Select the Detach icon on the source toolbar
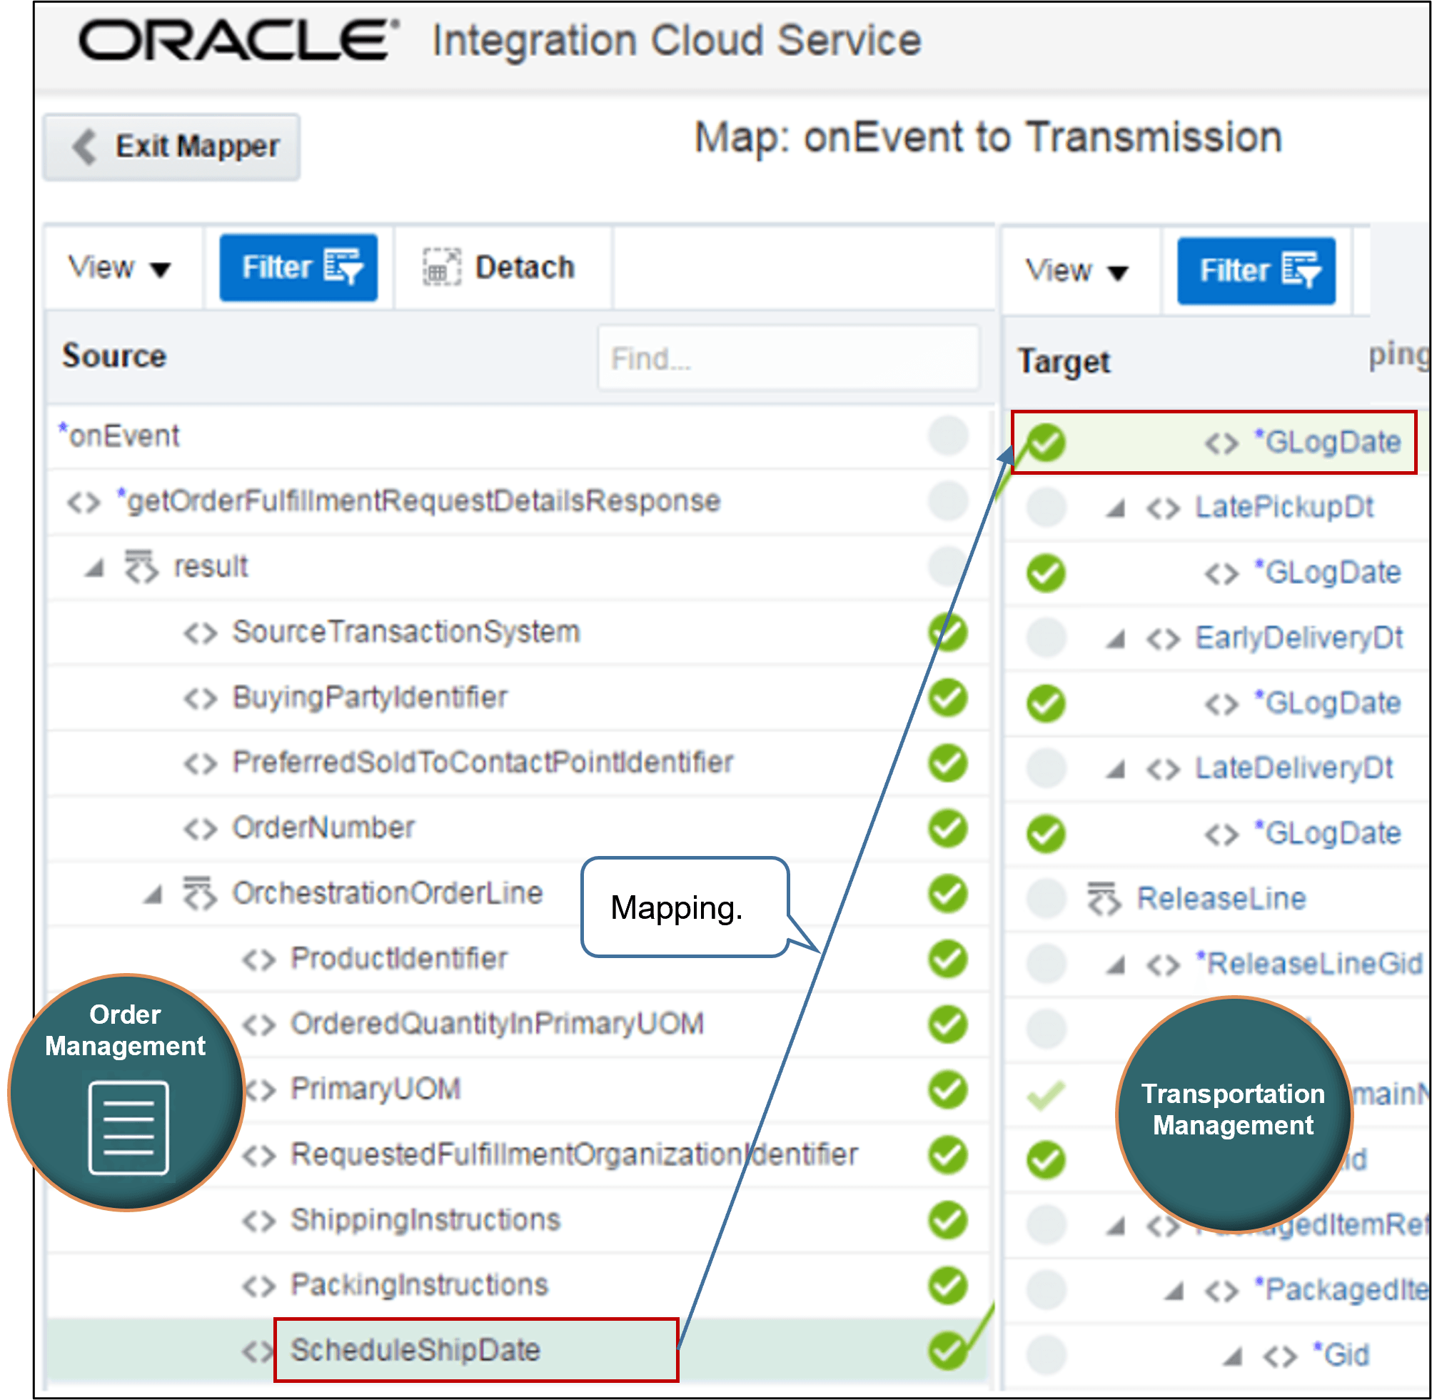 tap(441, 267)
